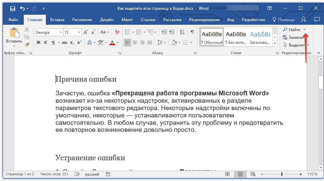324x181 pixels.
Task: Show paragraph marks with pilcrow icon
Action: point(192,32)
